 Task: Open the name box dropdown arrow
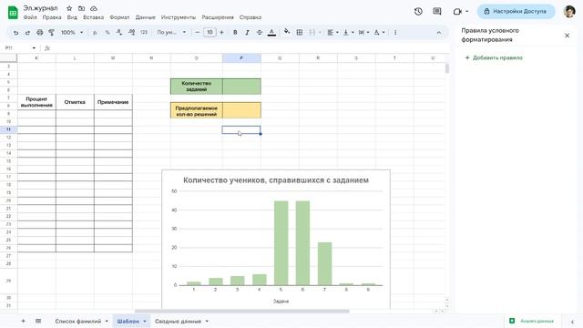[34, 48]
